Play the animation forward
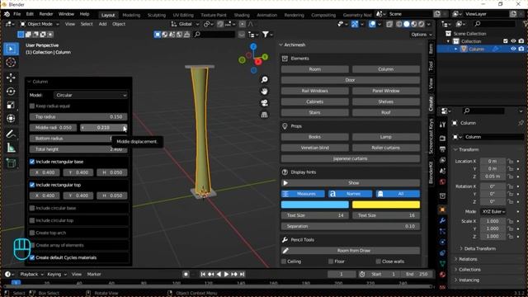This screenshot has width=528, height=297. pos(226,274)
